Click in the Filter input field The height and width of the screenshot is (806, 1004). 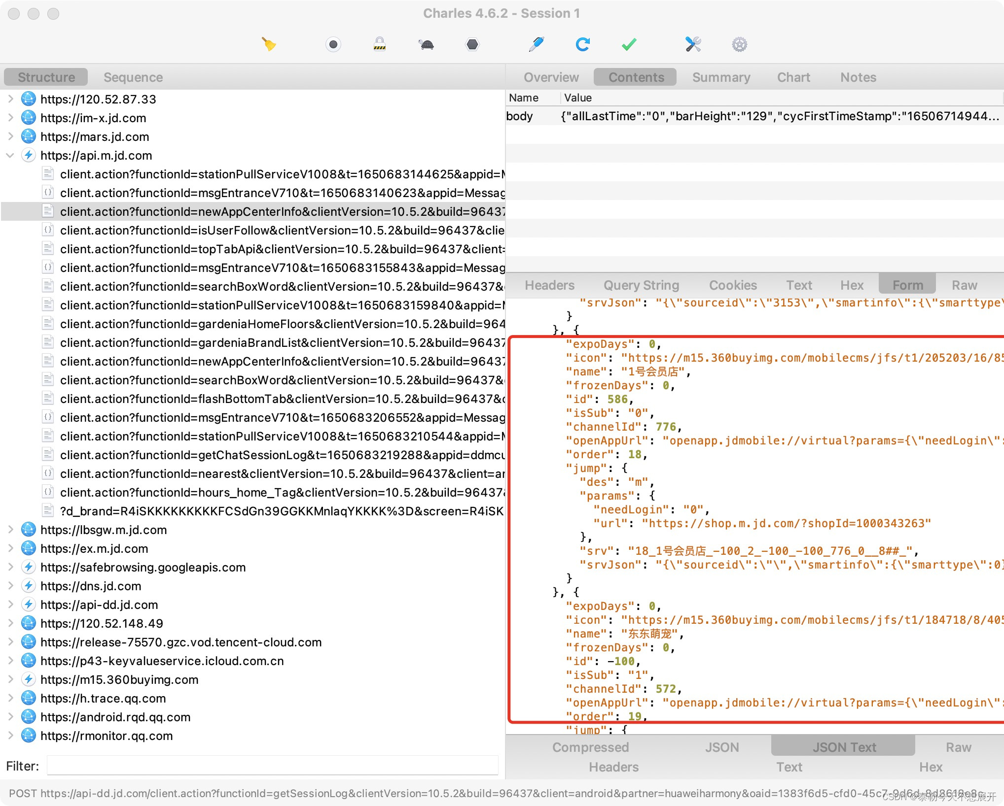[x=272, y=766]
